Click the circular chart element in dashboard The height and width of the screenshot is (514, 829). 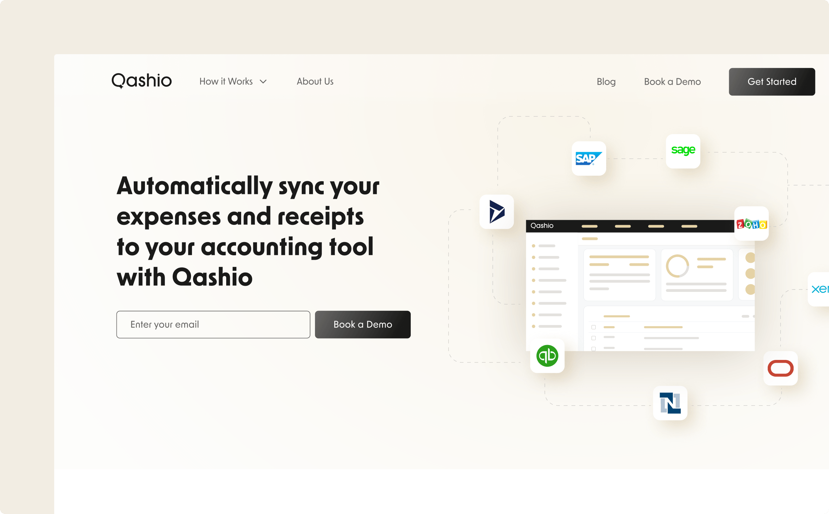677,266
